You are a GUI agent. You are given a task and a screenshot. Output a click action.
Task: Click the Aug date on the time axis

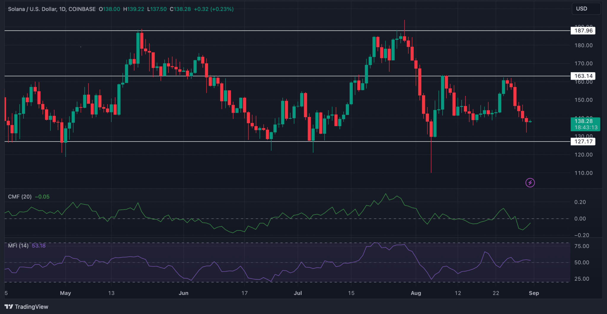(416, 293)
